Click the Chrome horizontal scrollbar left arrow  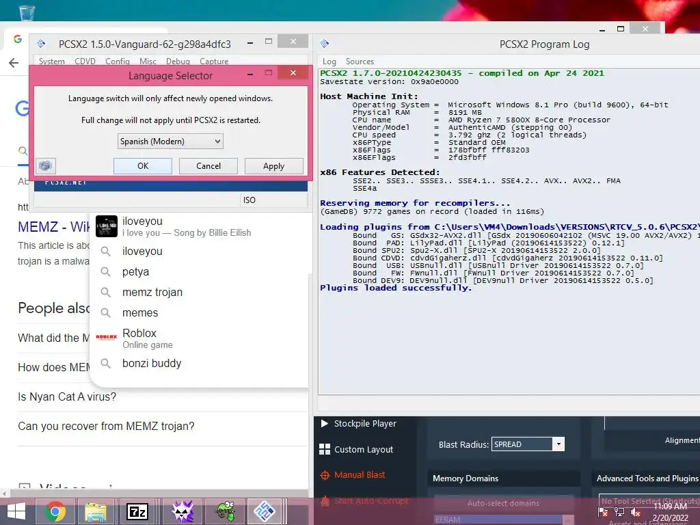click(4, 494)
